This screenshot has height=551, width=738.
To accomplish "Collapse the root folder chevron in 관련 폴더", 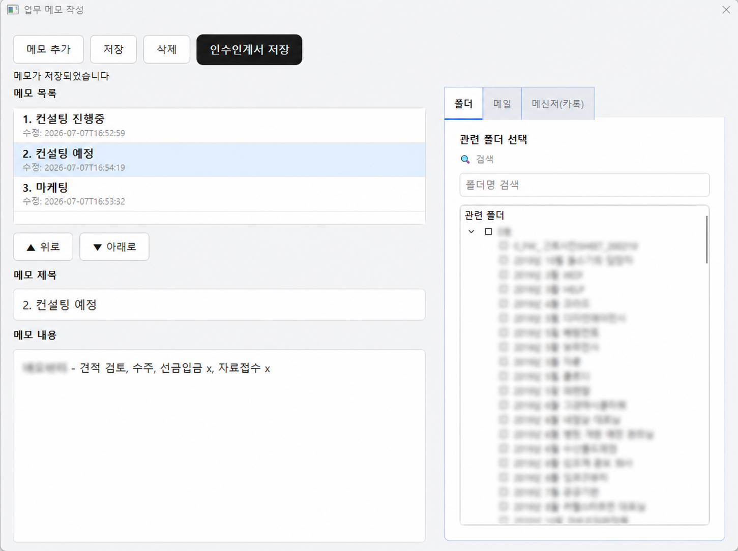I will (x=471, y=231).
